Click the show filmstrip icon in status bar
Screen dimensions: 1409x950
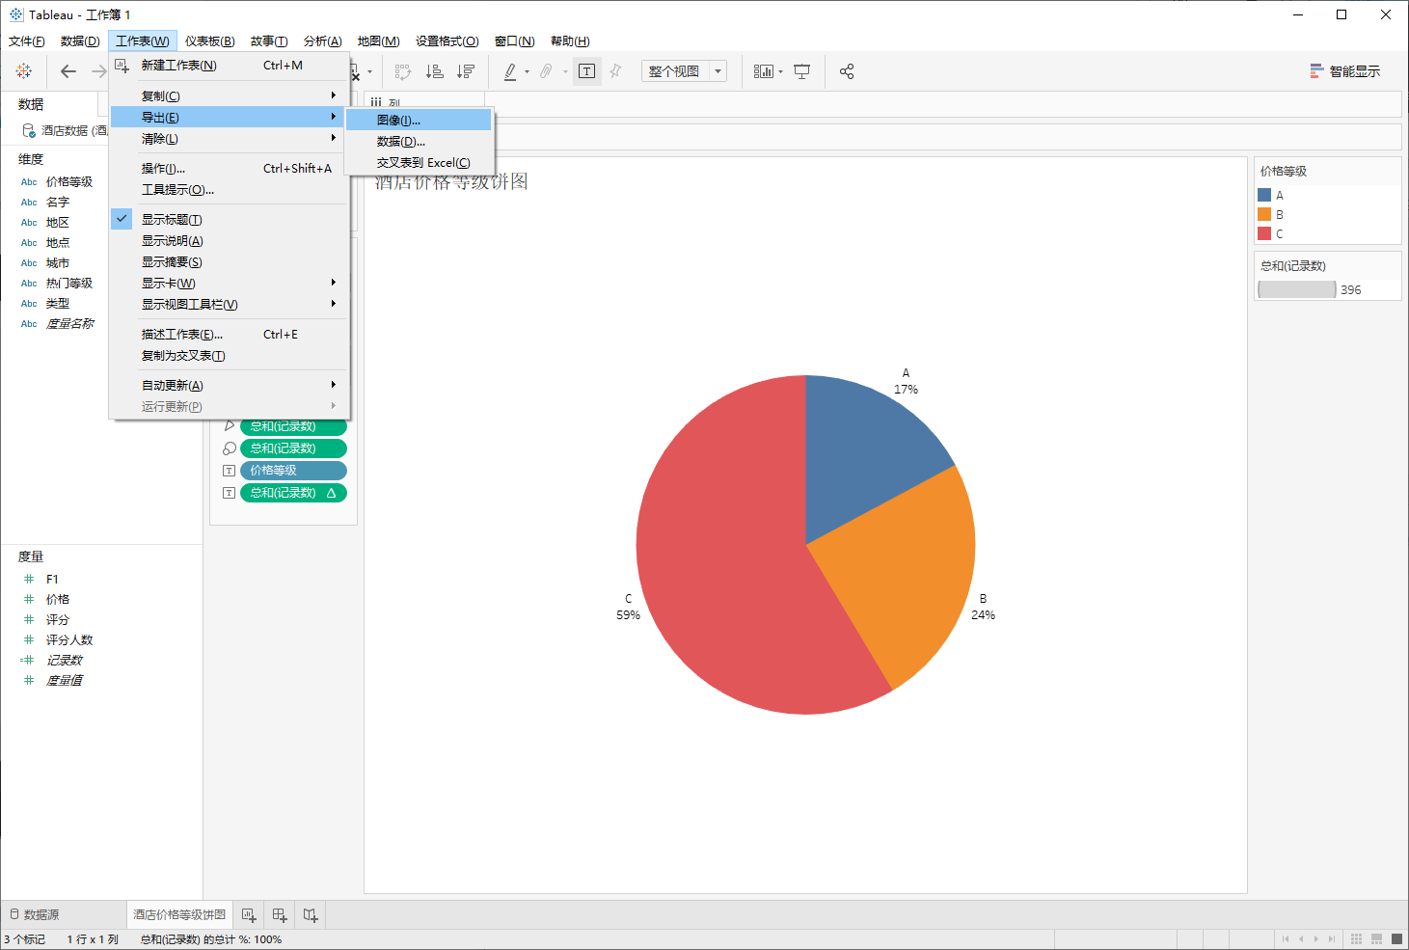click(1376, 939)
